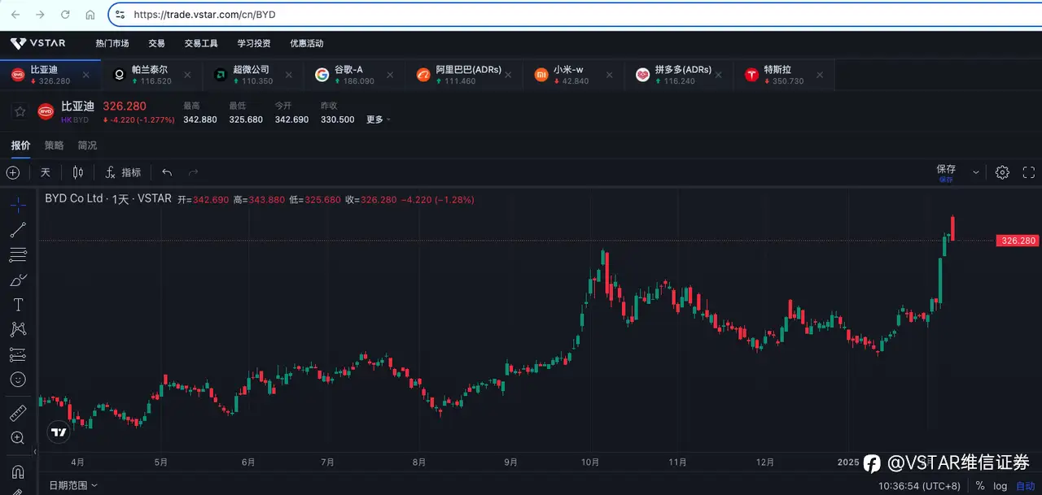Image resolution: width=1042 pixels, height=495 pixels.
Task: Close the 帕兰泰尔 tab
Action: tap(188, 75)
